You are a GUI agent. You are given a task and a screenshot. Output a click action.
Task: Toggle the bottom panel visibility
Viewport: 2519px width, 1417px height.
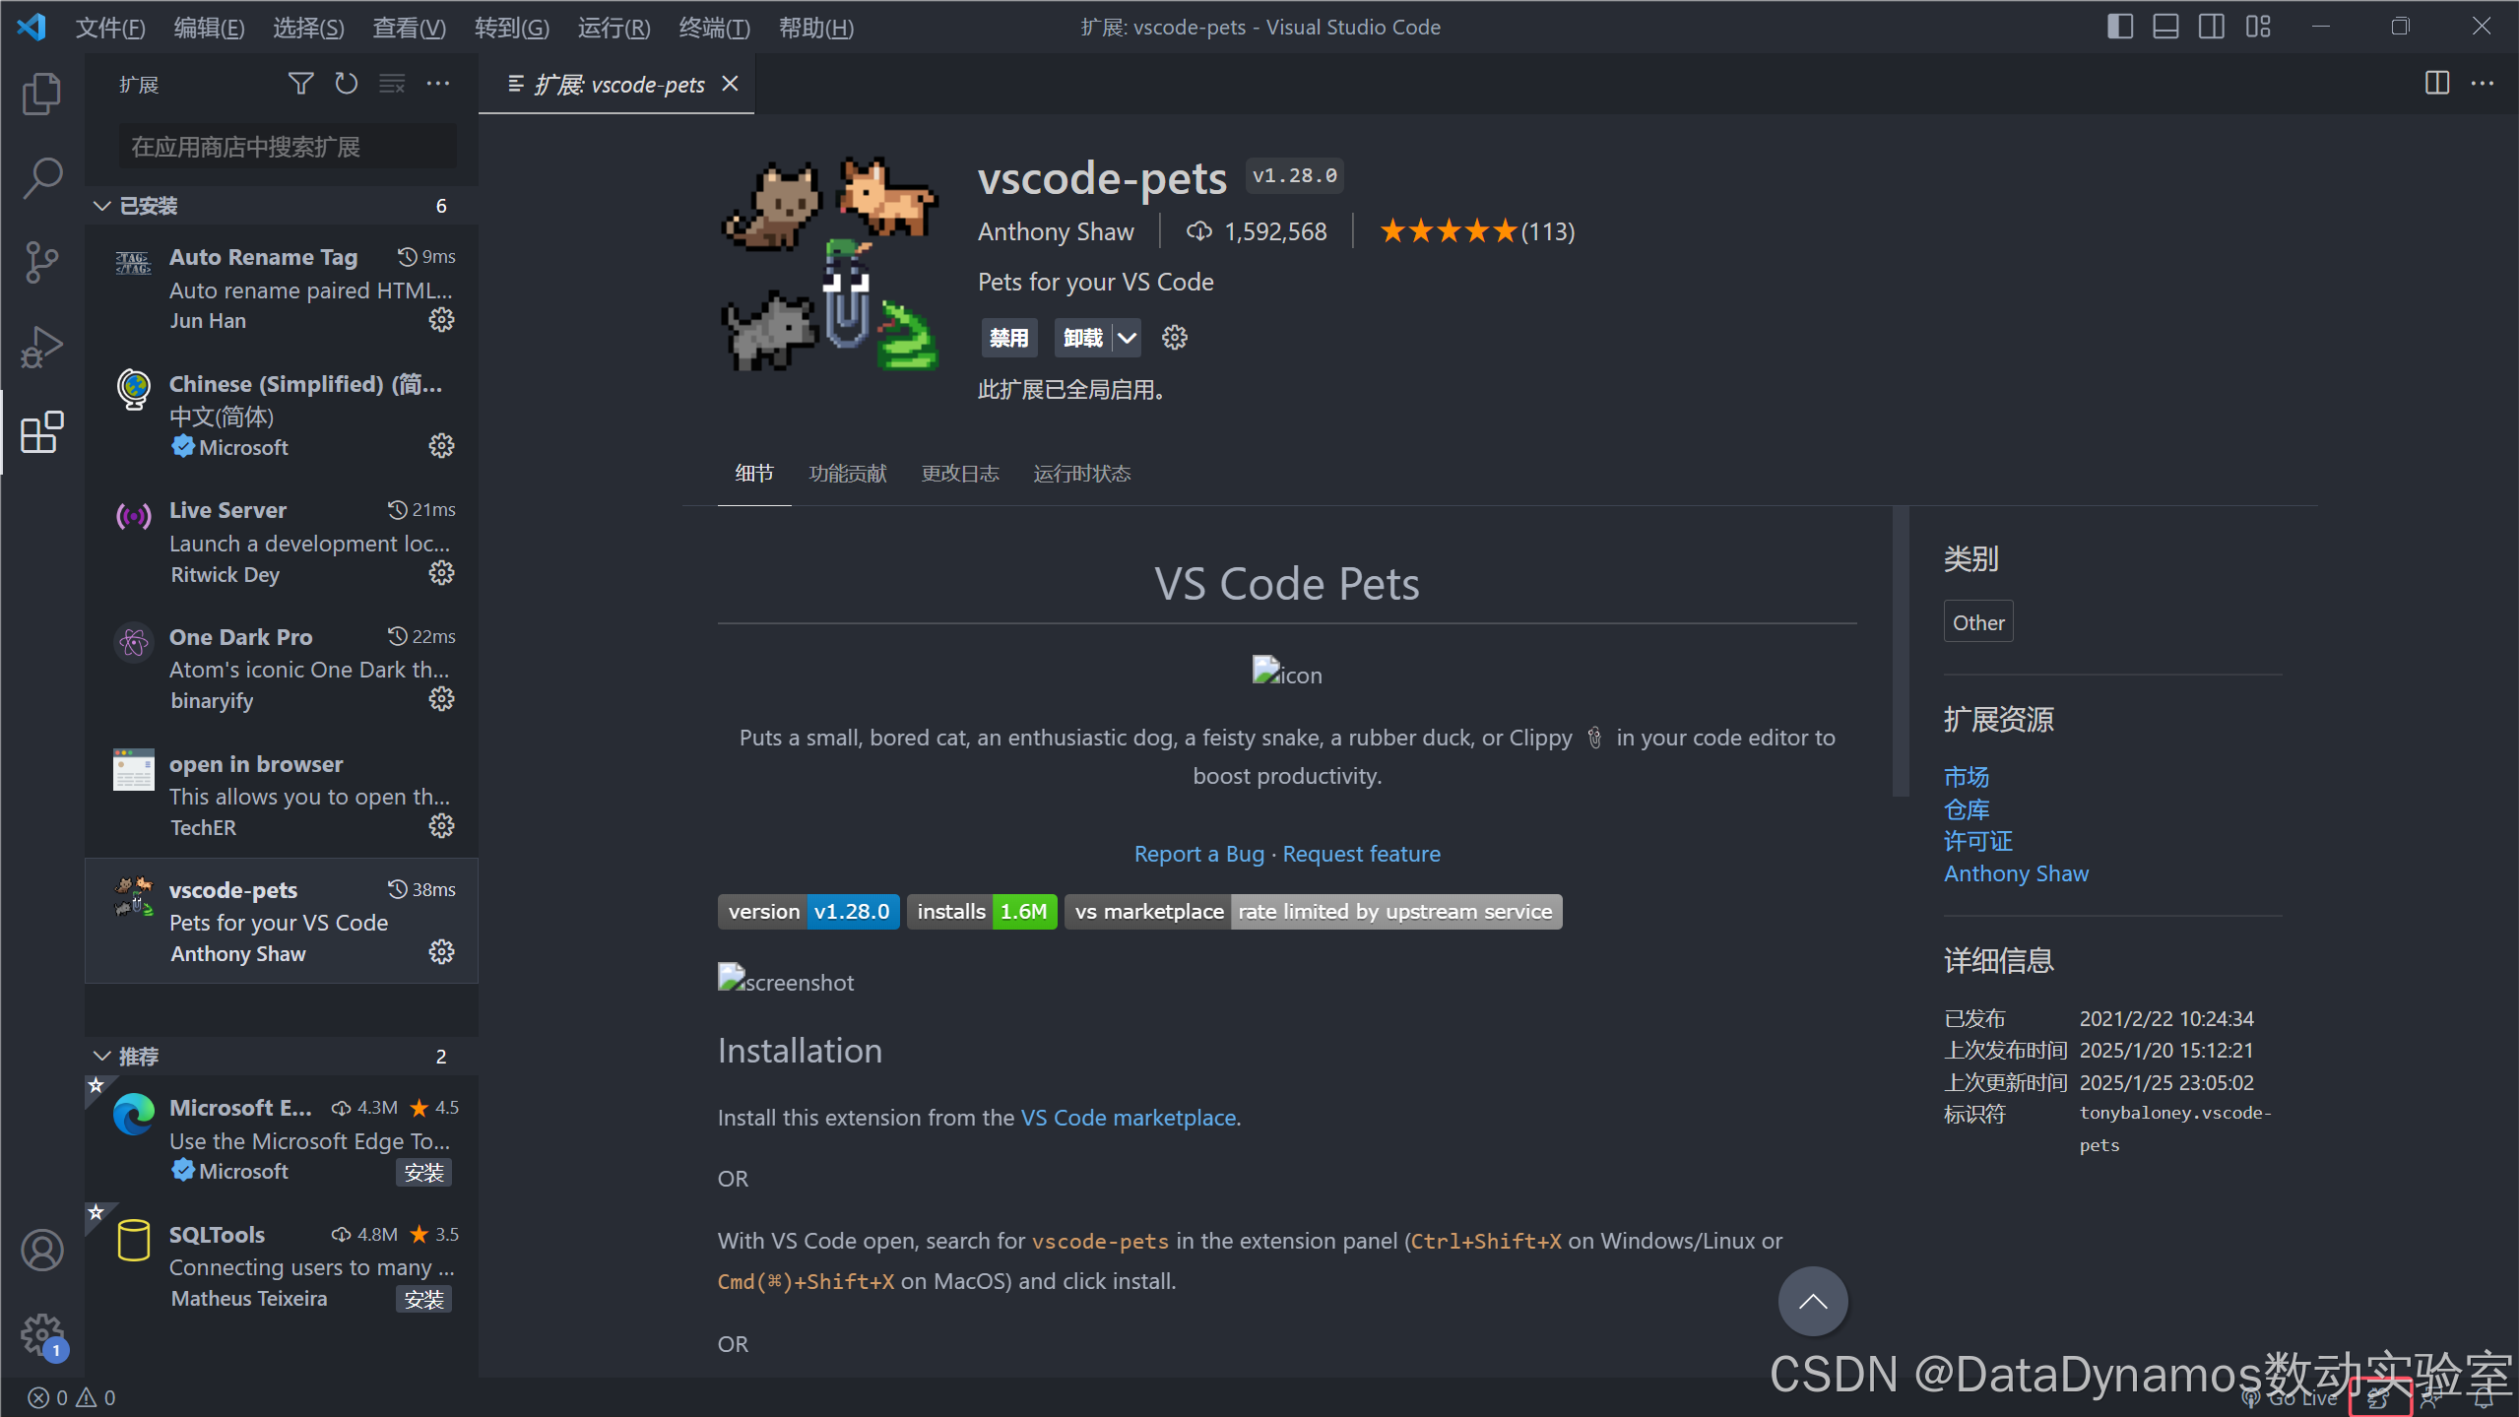pyautogui.click(x=2165, y=27)
